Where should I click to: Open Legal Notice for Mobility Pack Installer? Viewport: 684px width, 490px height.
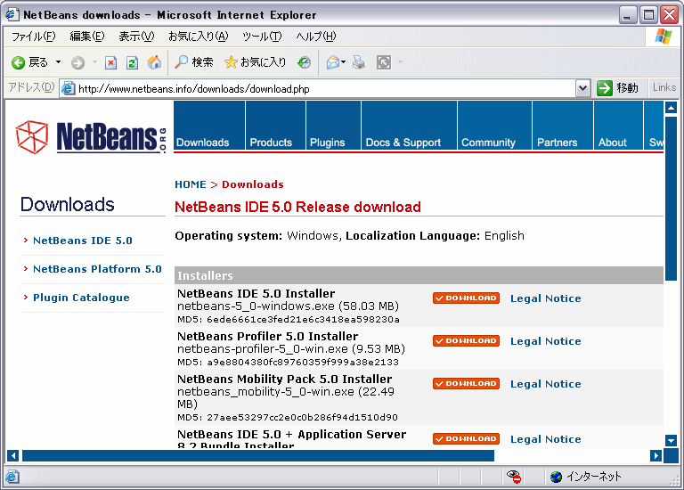click(546, 384)
